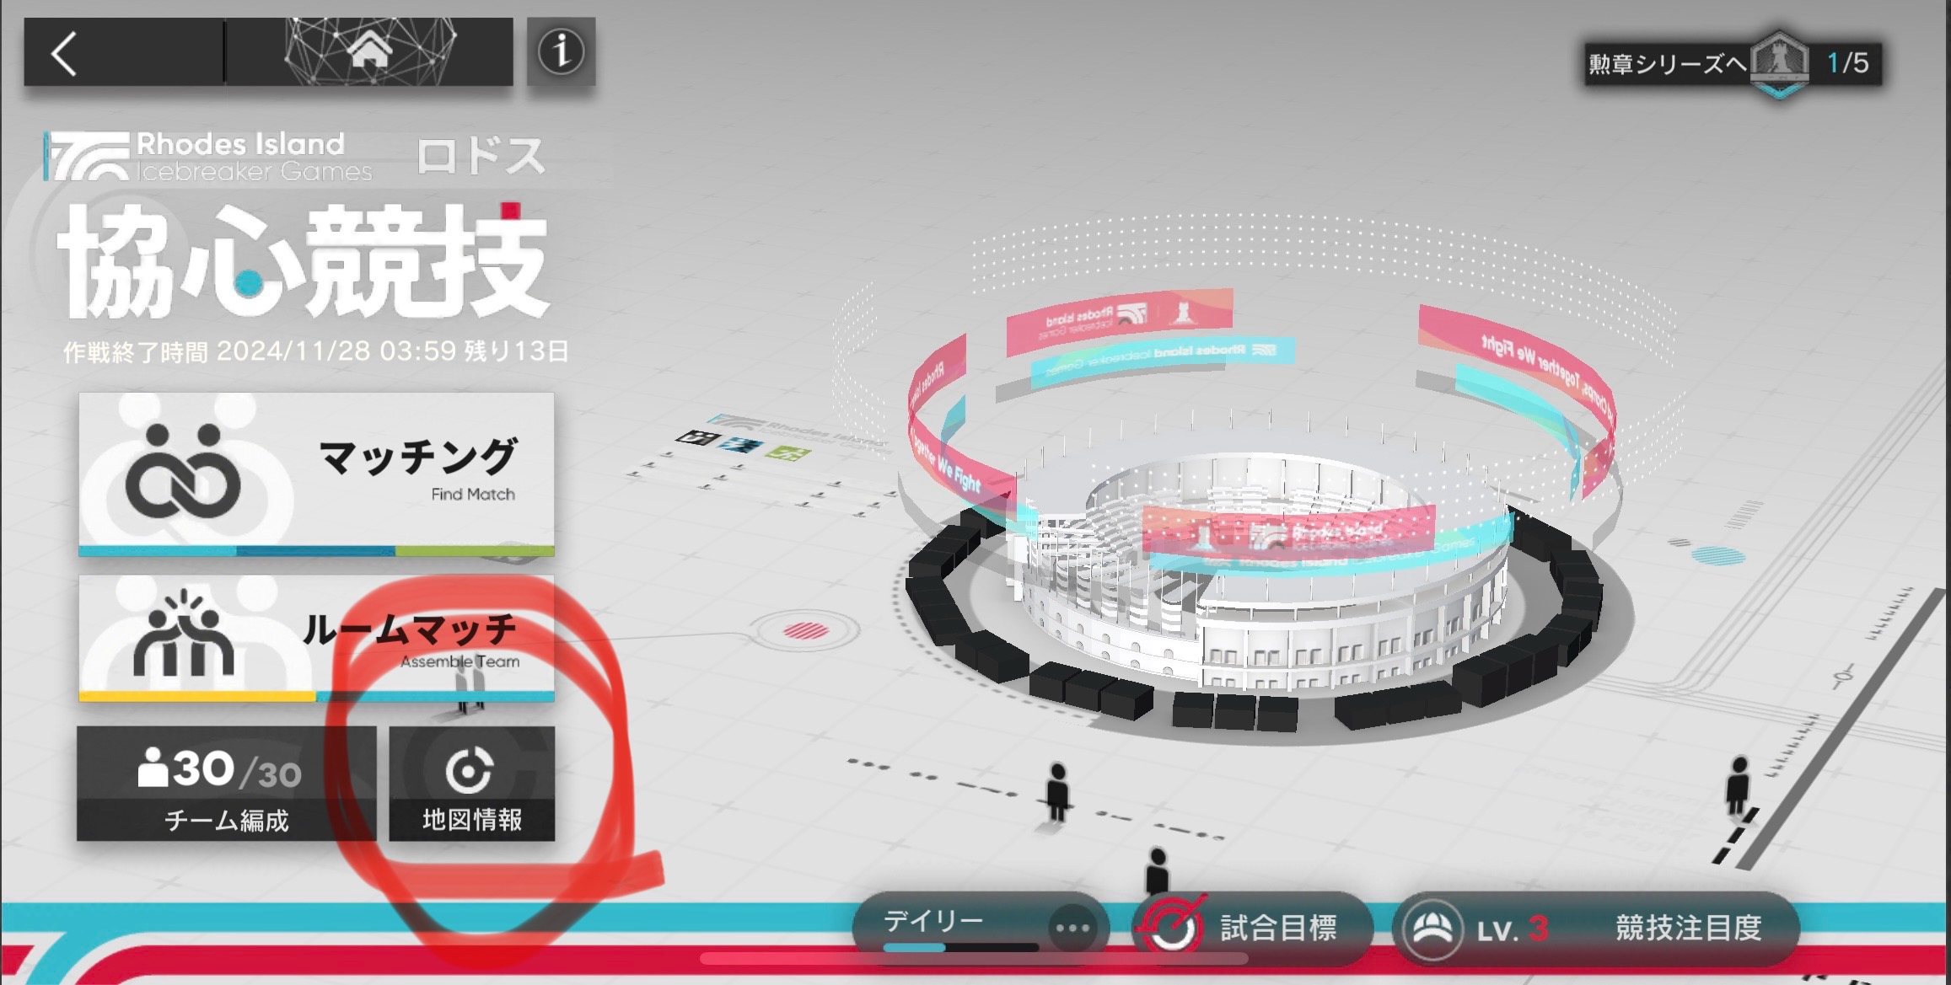Expand デイリー three-dots menu
Viewport: 1951px width, 985px height.
click(x=1072, y=929)
